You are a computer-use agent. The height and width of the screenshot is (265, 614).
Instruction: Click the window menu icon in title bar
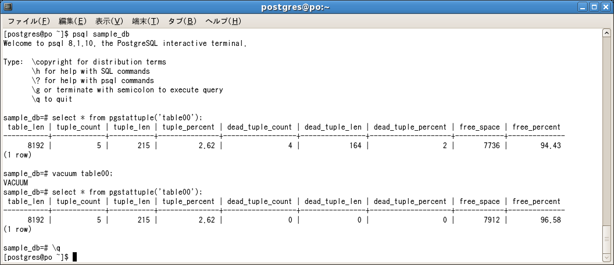[7, 6]
